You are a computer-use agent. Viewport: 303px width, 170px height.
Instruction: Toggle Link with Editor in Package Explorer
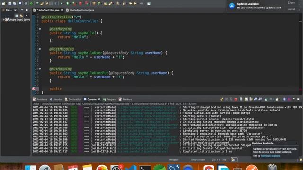tap(21, 16)
